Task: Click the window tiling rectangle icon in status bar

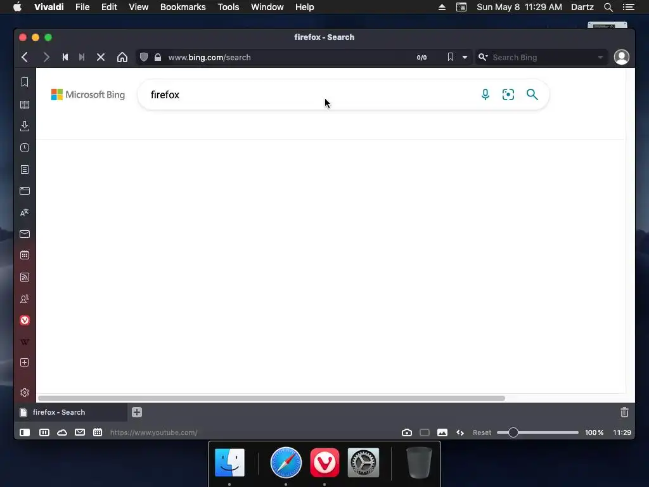Action: pyautogui.click(x=425, y=432)
